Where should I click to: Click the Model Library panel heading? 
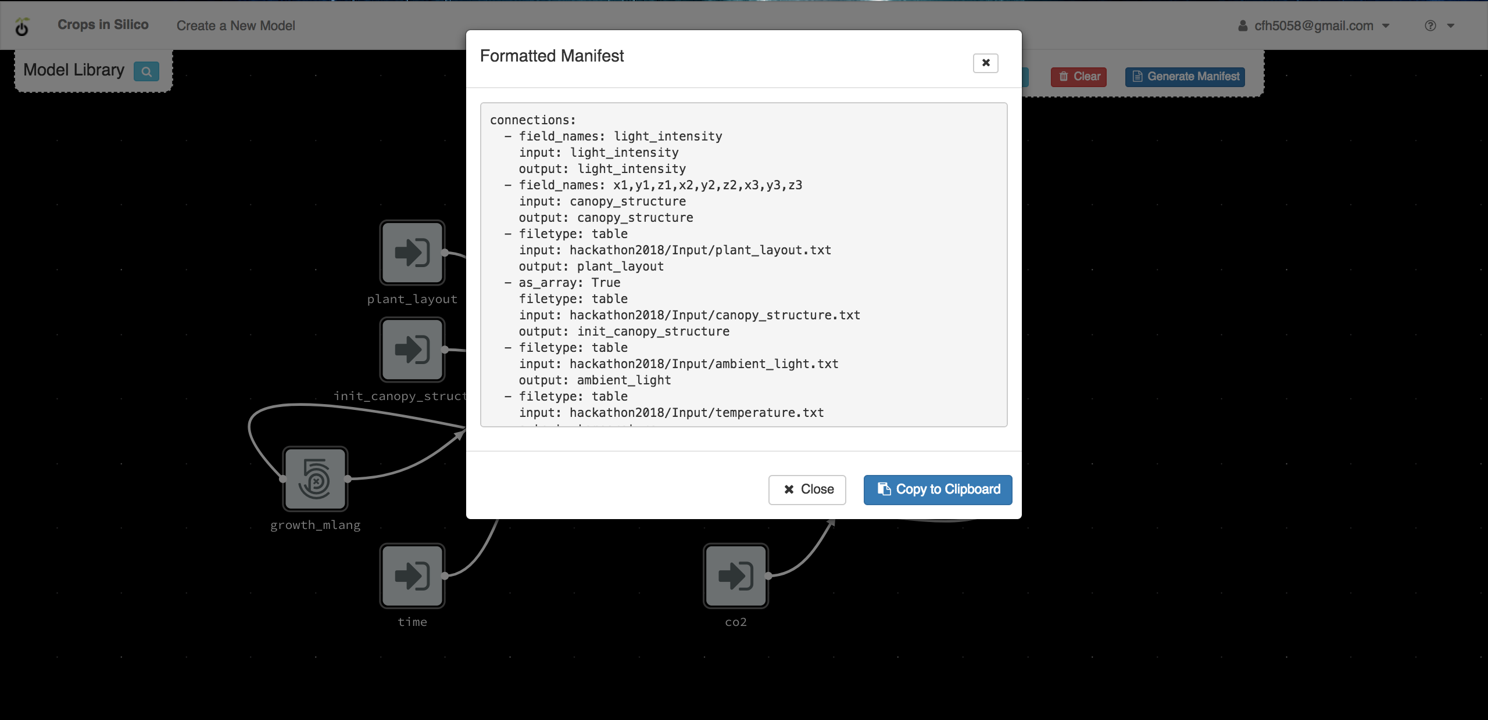pos(74,70)
